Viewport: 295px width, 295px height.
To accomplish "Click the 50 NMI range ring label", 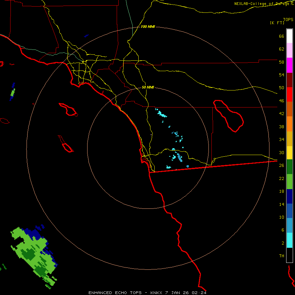I will pos(148,87).
